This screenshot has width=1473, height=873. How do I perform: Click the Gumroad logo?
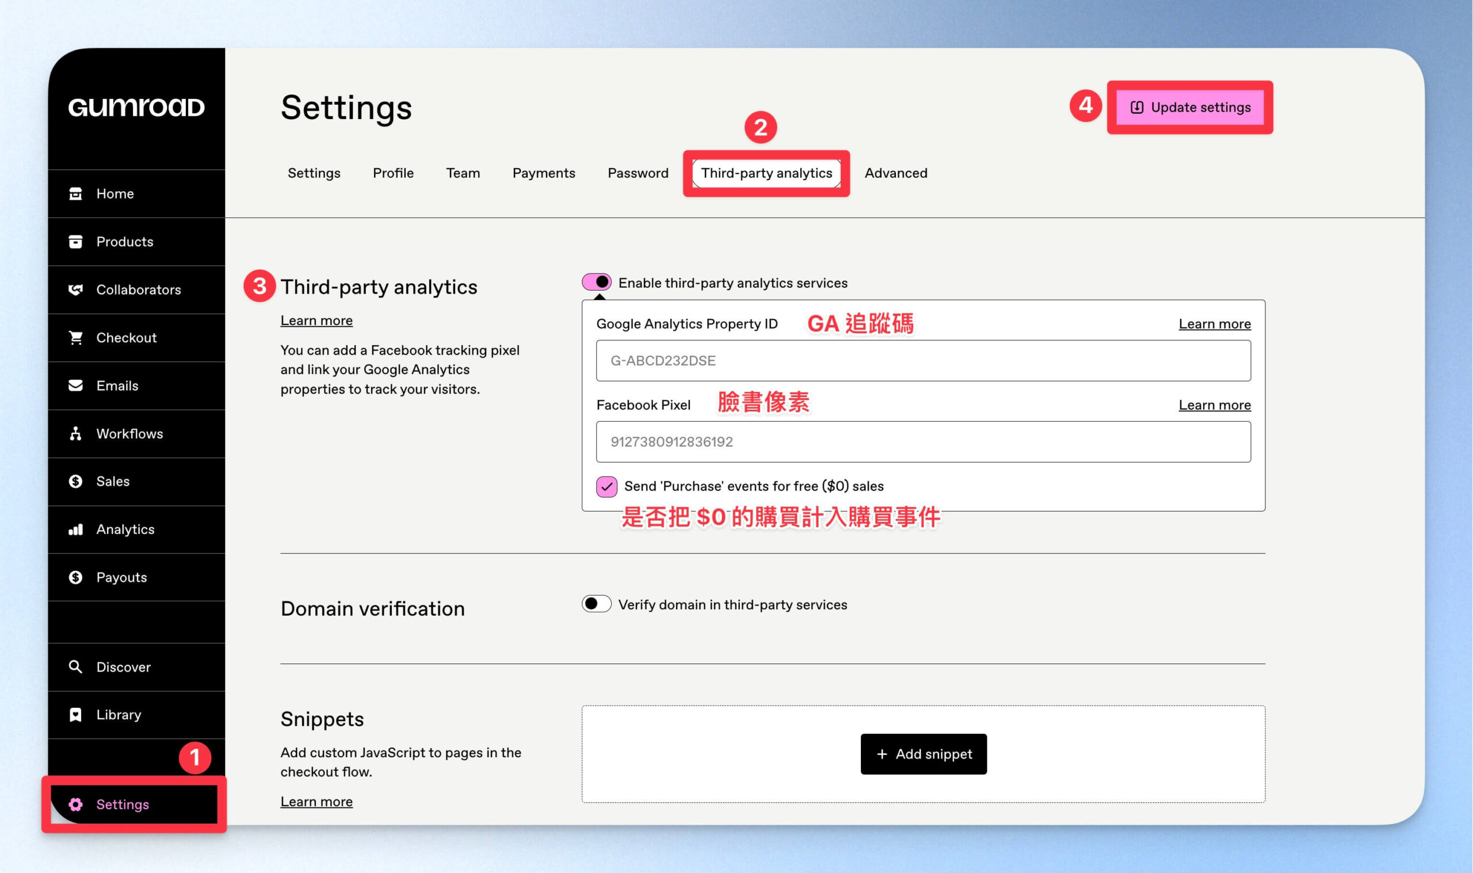pyautogui.click(x=136, y=107)
